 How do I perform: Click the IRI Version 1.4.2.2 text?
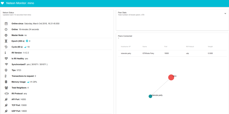(x=20, y=53)
